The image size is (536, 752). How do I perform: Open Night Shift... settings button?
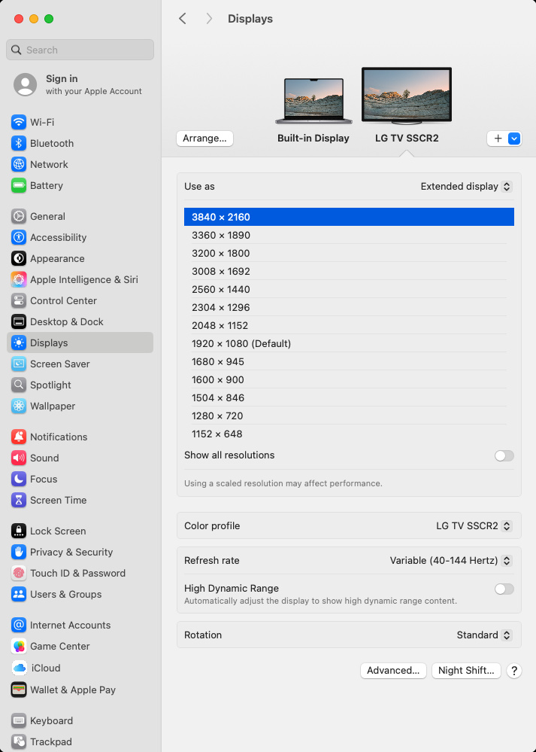click(466, 671)
